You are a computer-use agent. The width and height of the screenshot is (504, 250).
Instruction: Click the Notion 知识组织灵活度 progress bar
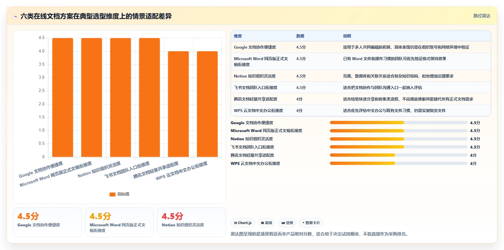tap(399, 139)
